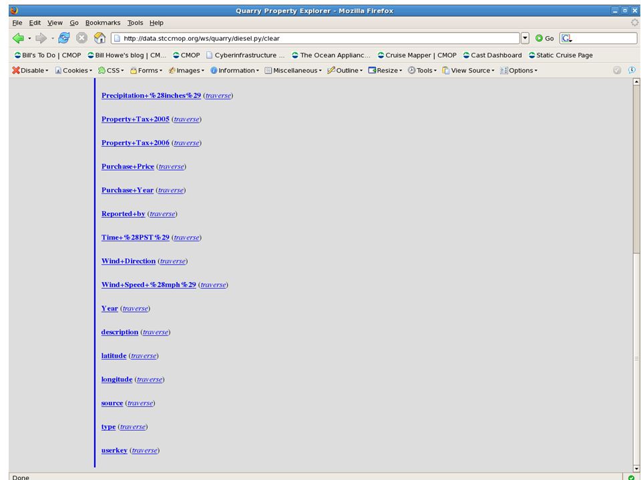Open the View menu

55,23
